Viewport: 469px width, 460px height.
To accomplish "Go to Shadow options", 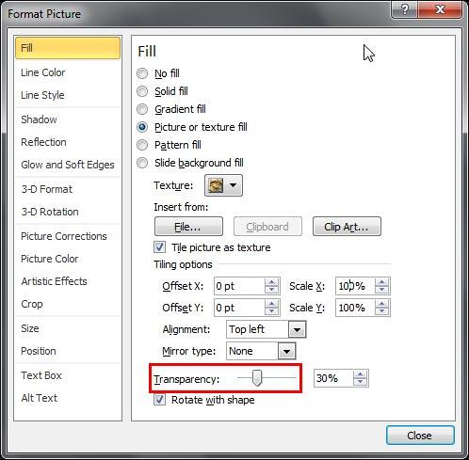I will [x=68, y=119].
